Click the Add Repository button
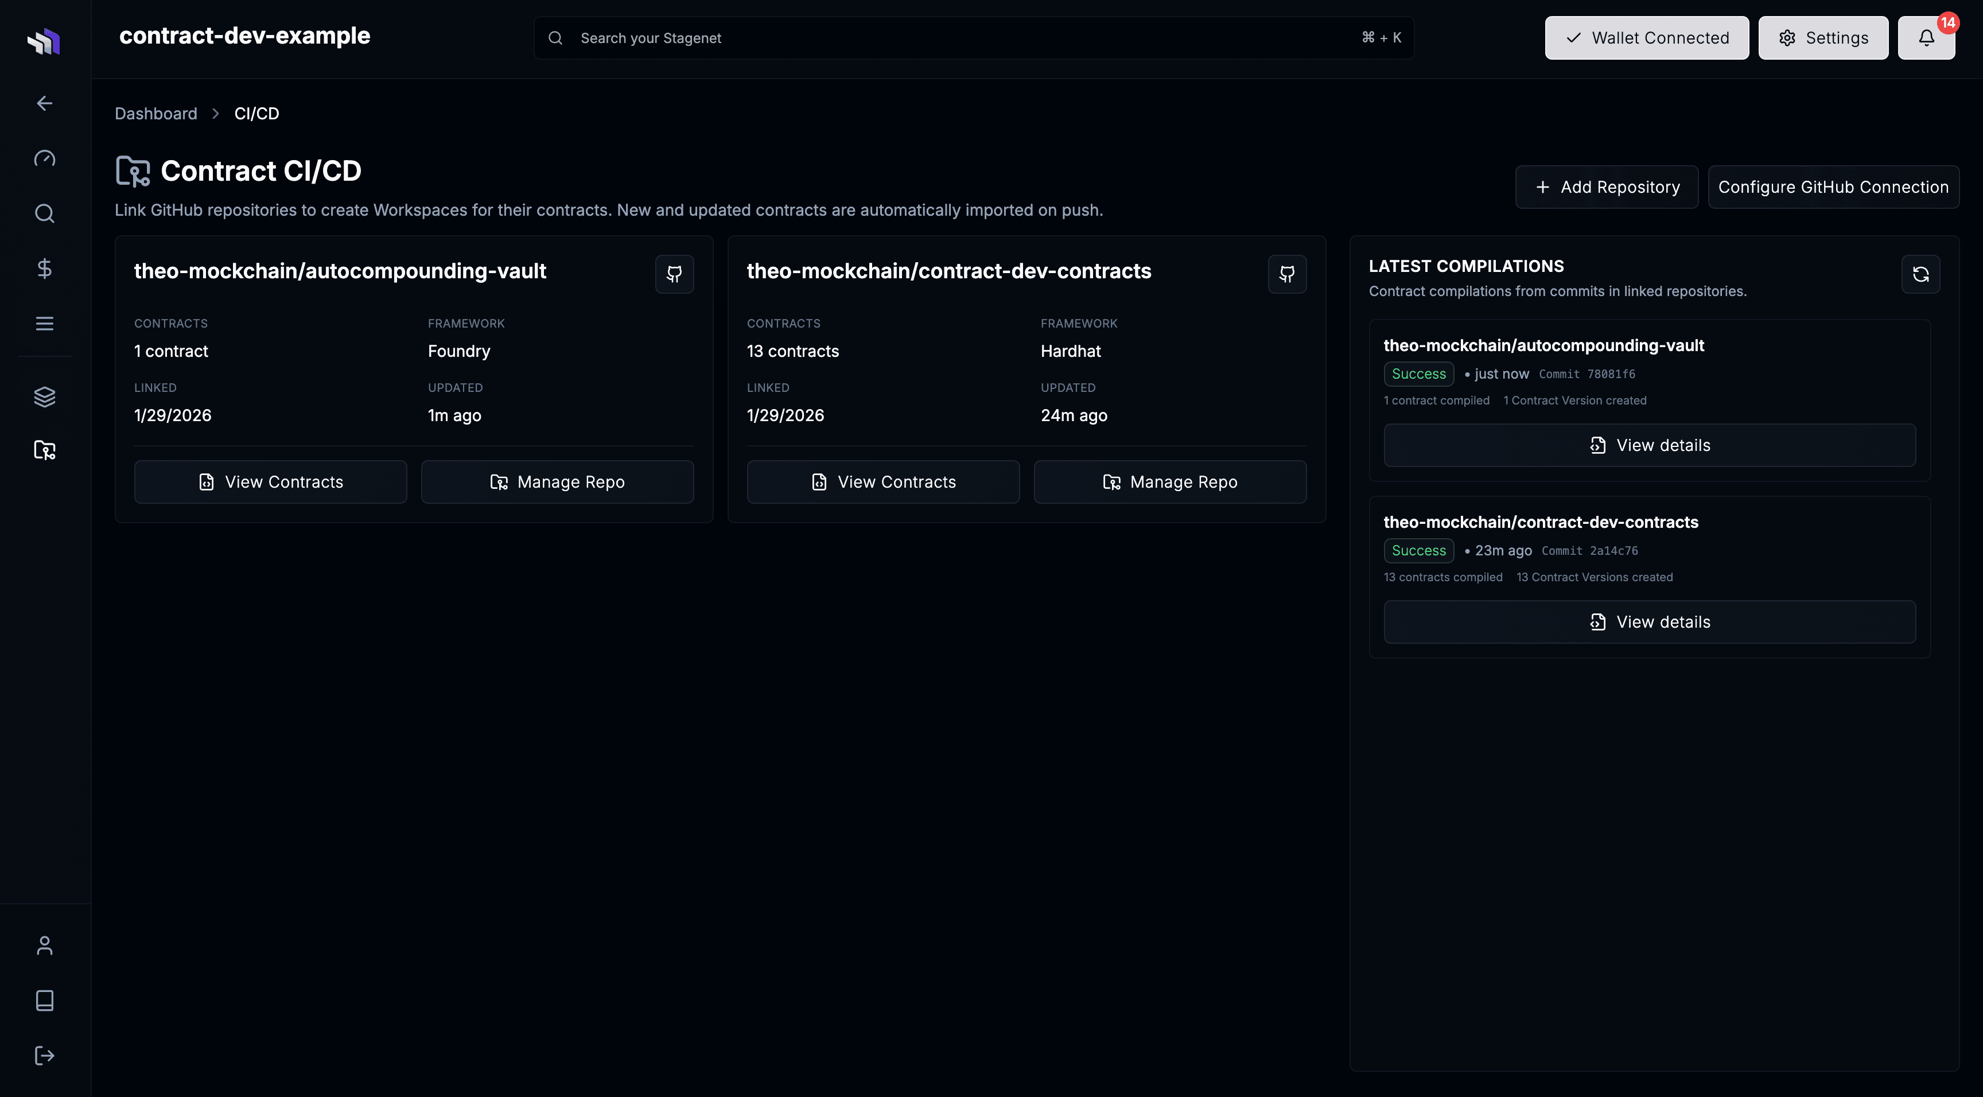The height and width of the screenshot is (1097, 1983). (1606, 186)
